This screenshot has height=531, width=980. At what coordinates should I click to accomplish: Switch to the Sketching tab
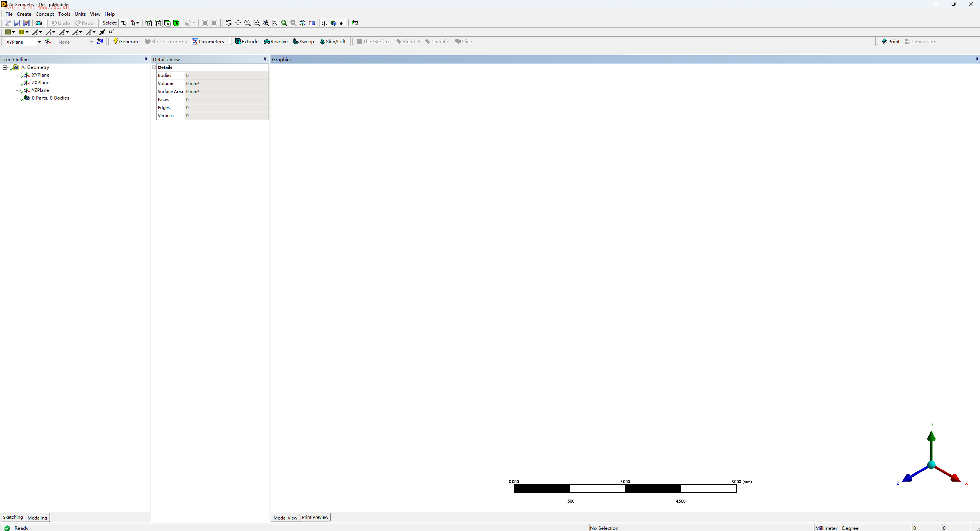tap(13, 517)
